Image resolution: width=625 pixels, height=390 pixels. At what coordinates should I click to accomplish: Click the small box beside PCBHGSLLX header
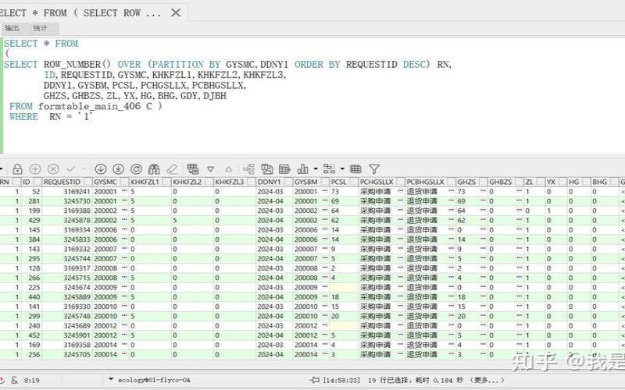452,182
